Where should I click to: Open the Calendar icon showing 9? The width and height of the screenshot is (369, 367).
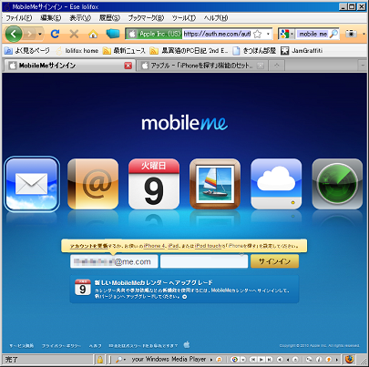click(154, 184)
